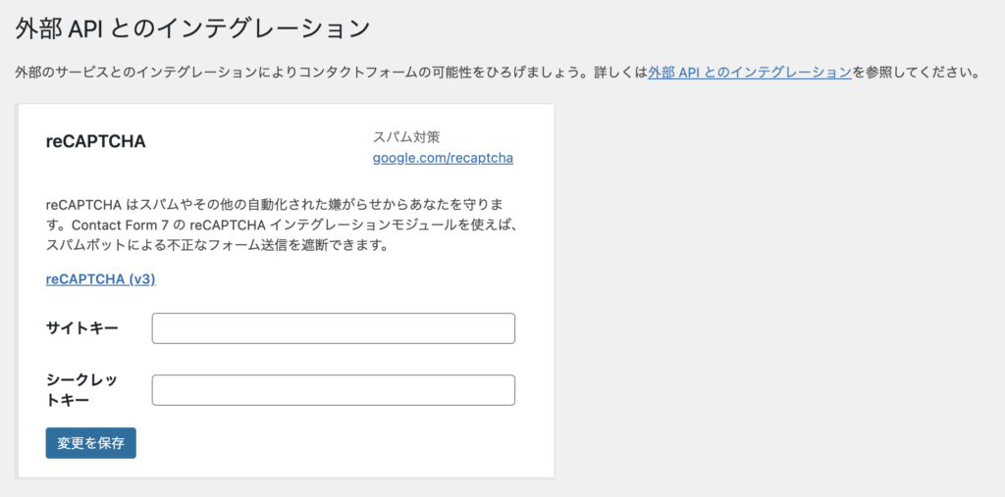Click the サイトキー input field

click(x=334, y=328)
